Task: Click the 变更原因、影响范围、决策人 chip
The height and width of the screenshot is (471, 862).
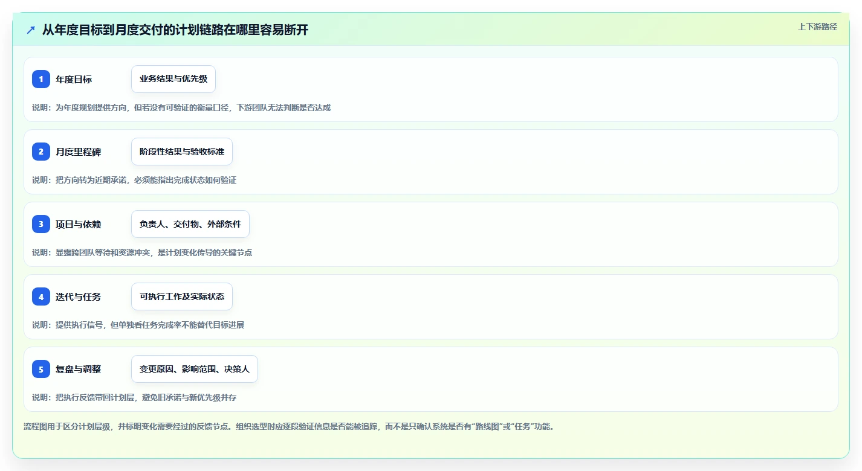Action: click(x=195, y=369)
